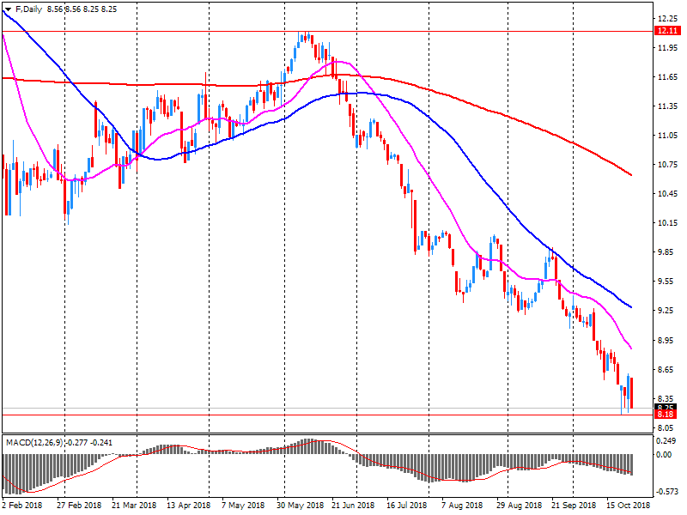Click the 29 Aug 2018 date label
The image size is (687, 515).
[x=519, y=506]
